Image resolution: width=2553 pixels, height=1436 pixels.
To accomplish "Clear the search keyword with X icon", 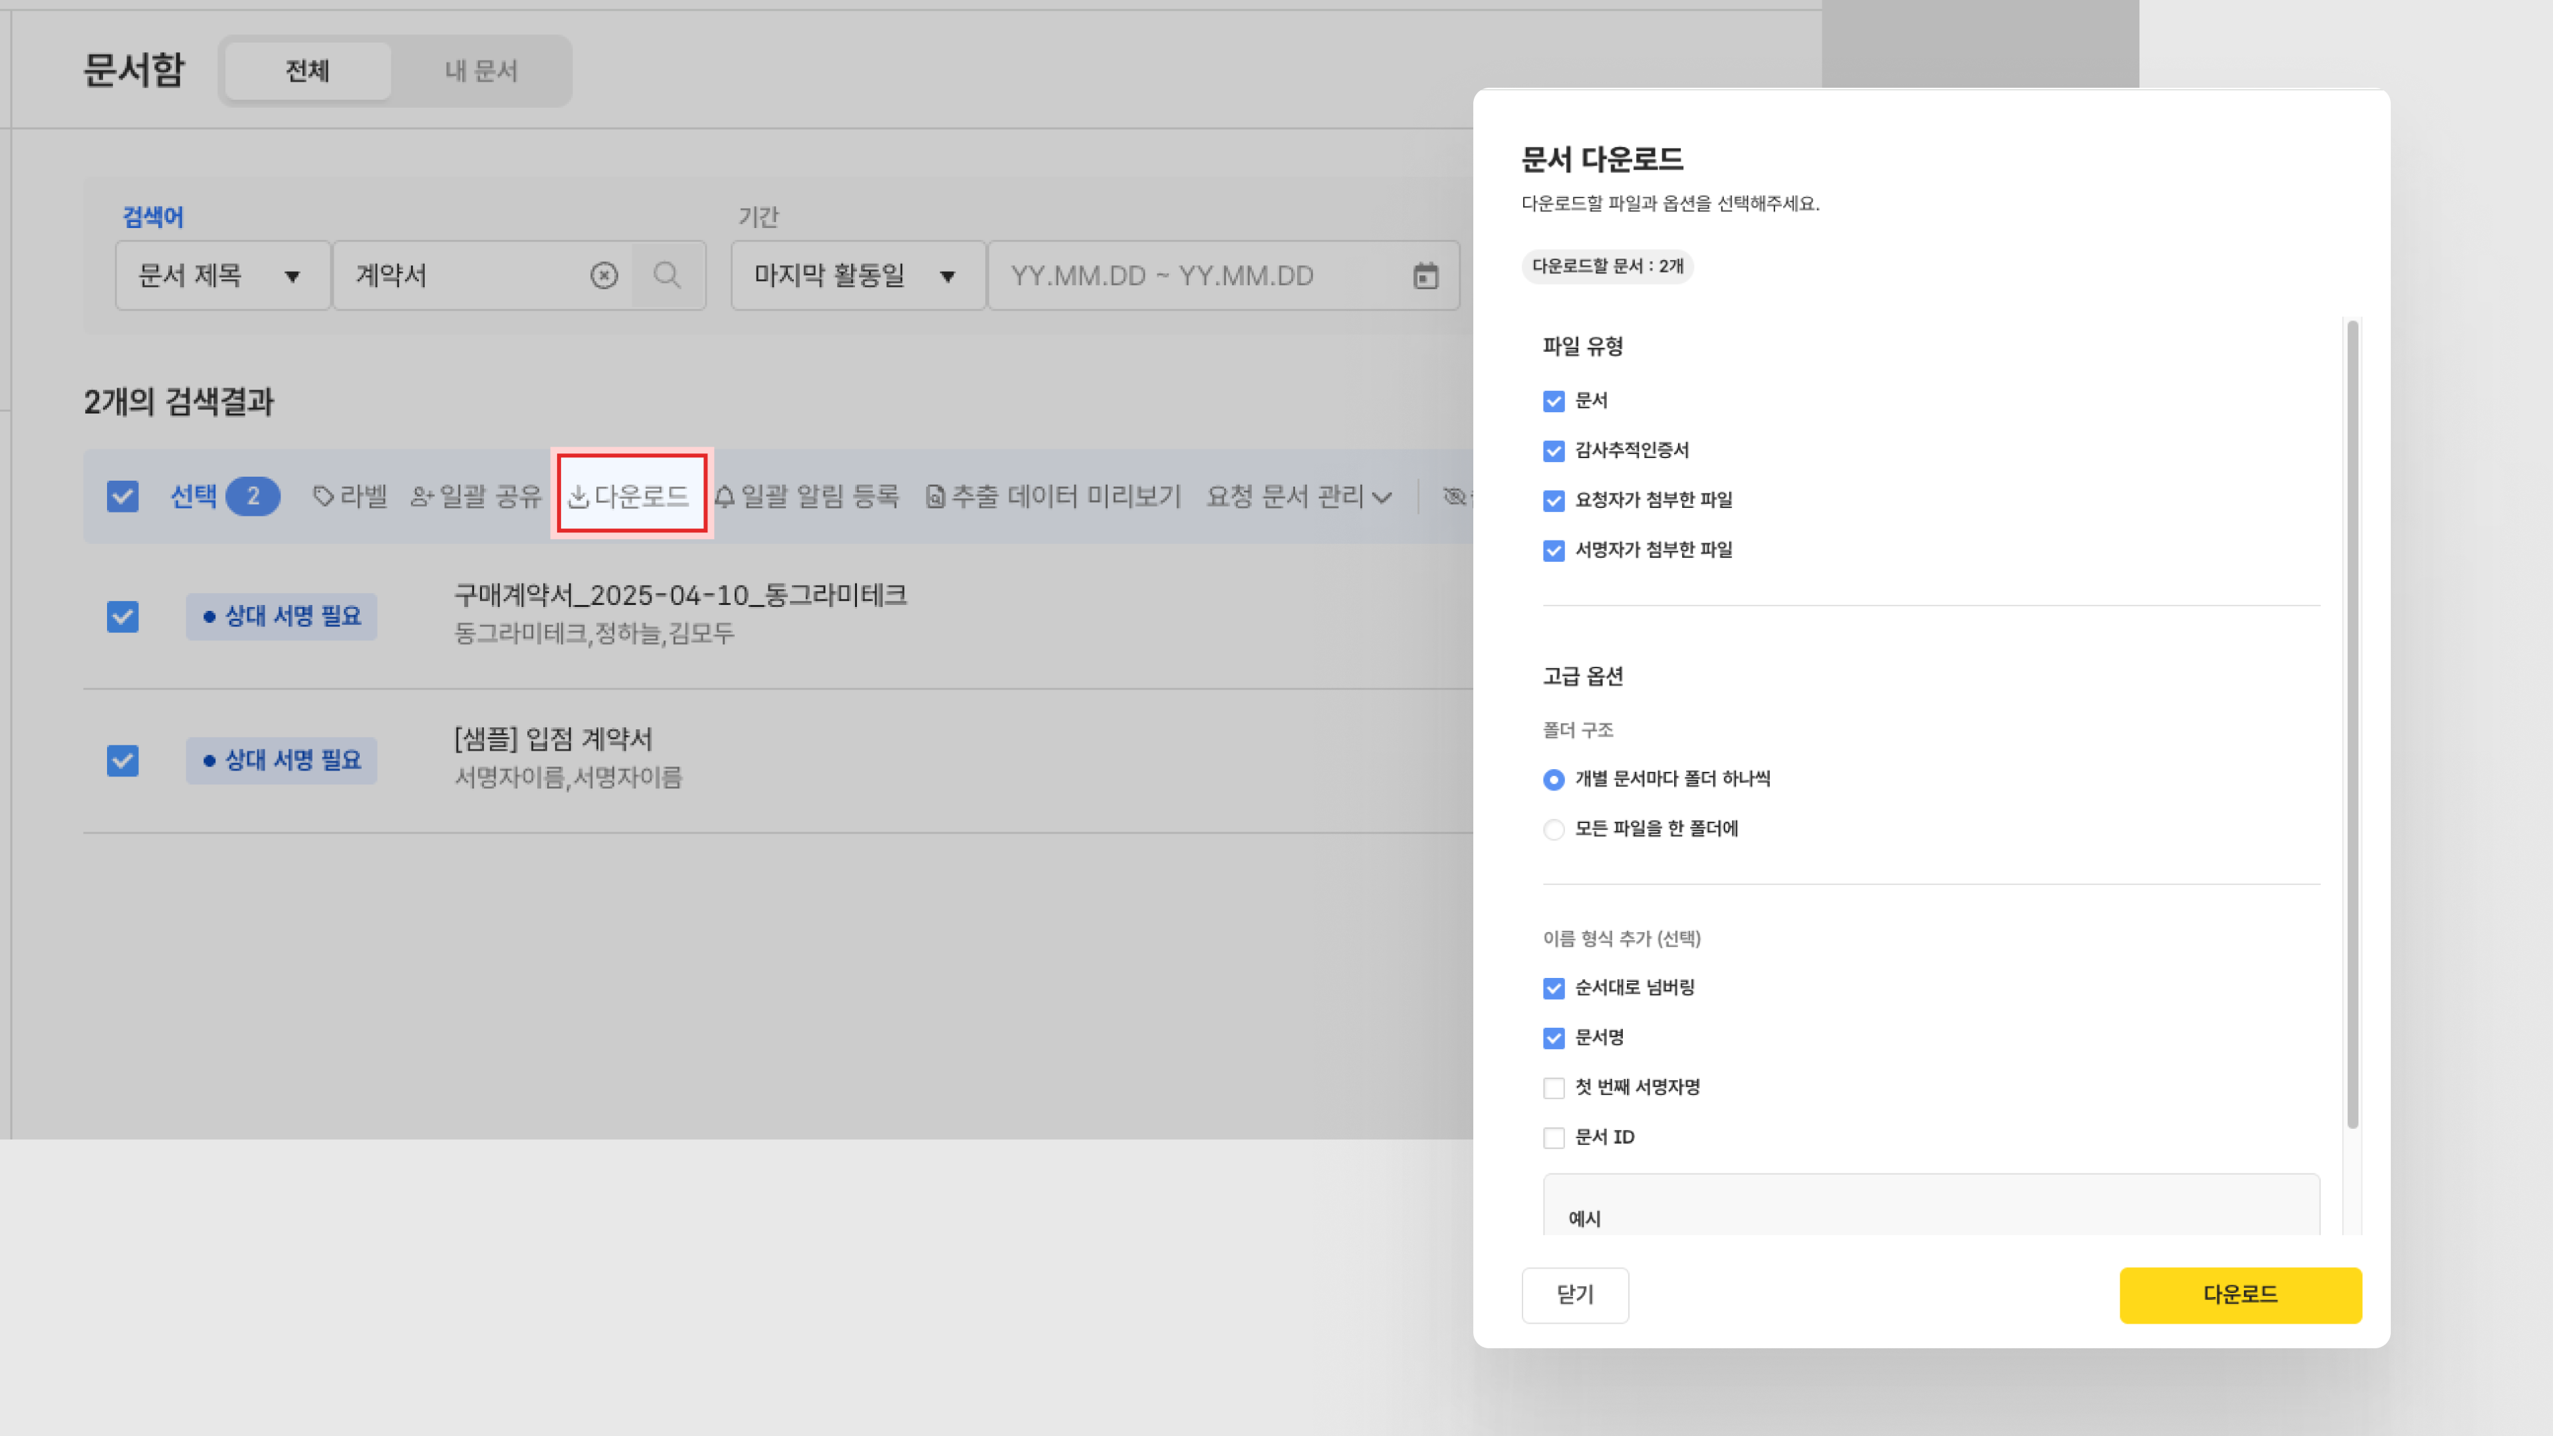I will (x=604, y=275).
